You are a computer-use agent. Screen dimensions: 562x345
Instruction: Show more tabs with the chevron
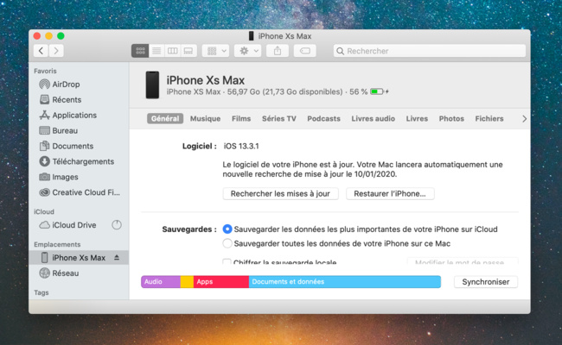pyautogui.click(x=524, y=119)
